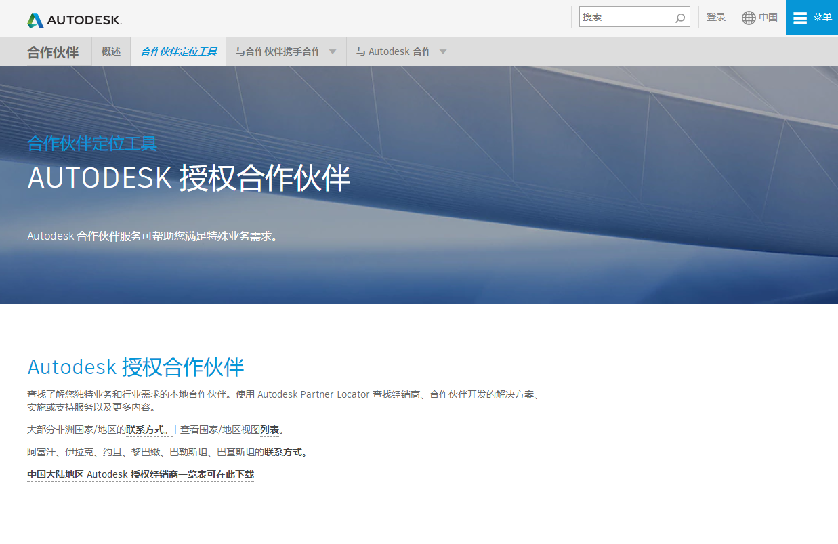Open the hamburger 菜单 menu
Viewport: 838px width, 544px height.
(812, 17)
